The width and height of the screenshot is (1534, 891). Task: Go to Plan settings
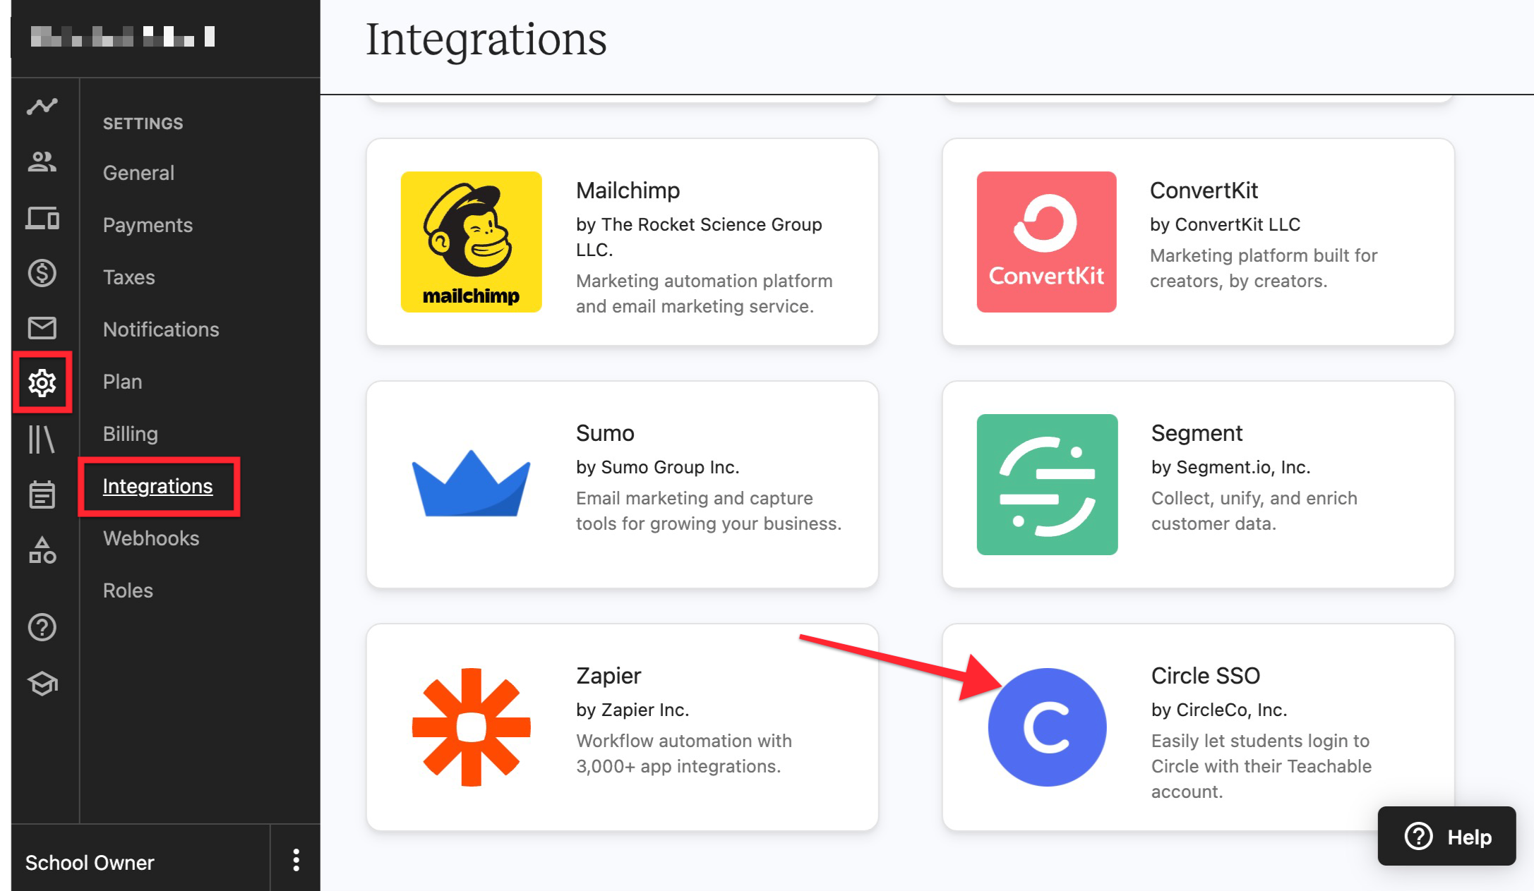(x=123, y=382)
